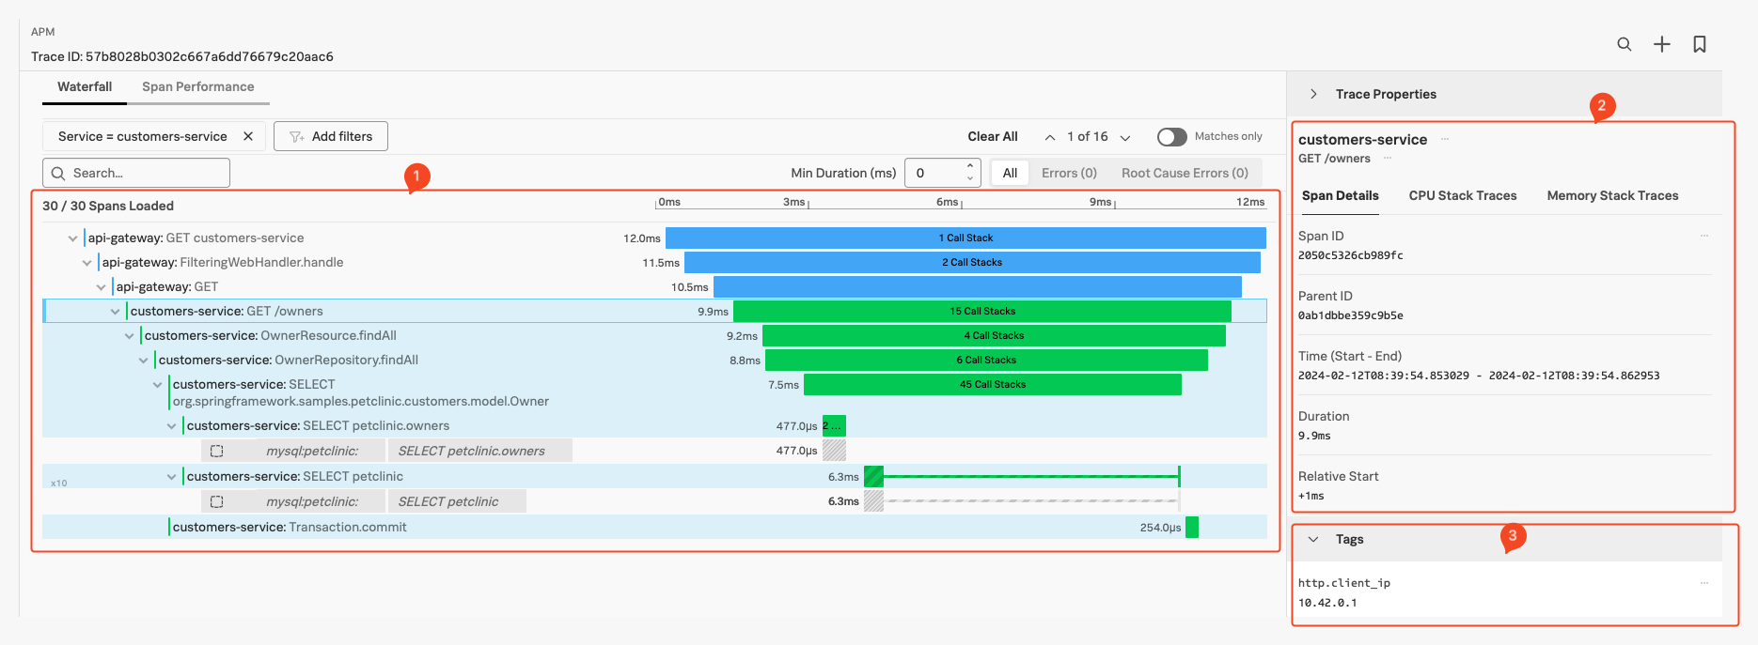Click the 6.3ms SELECT petclinic span line
This screenshot has height=645, width=1758.
pos(1022,477)
